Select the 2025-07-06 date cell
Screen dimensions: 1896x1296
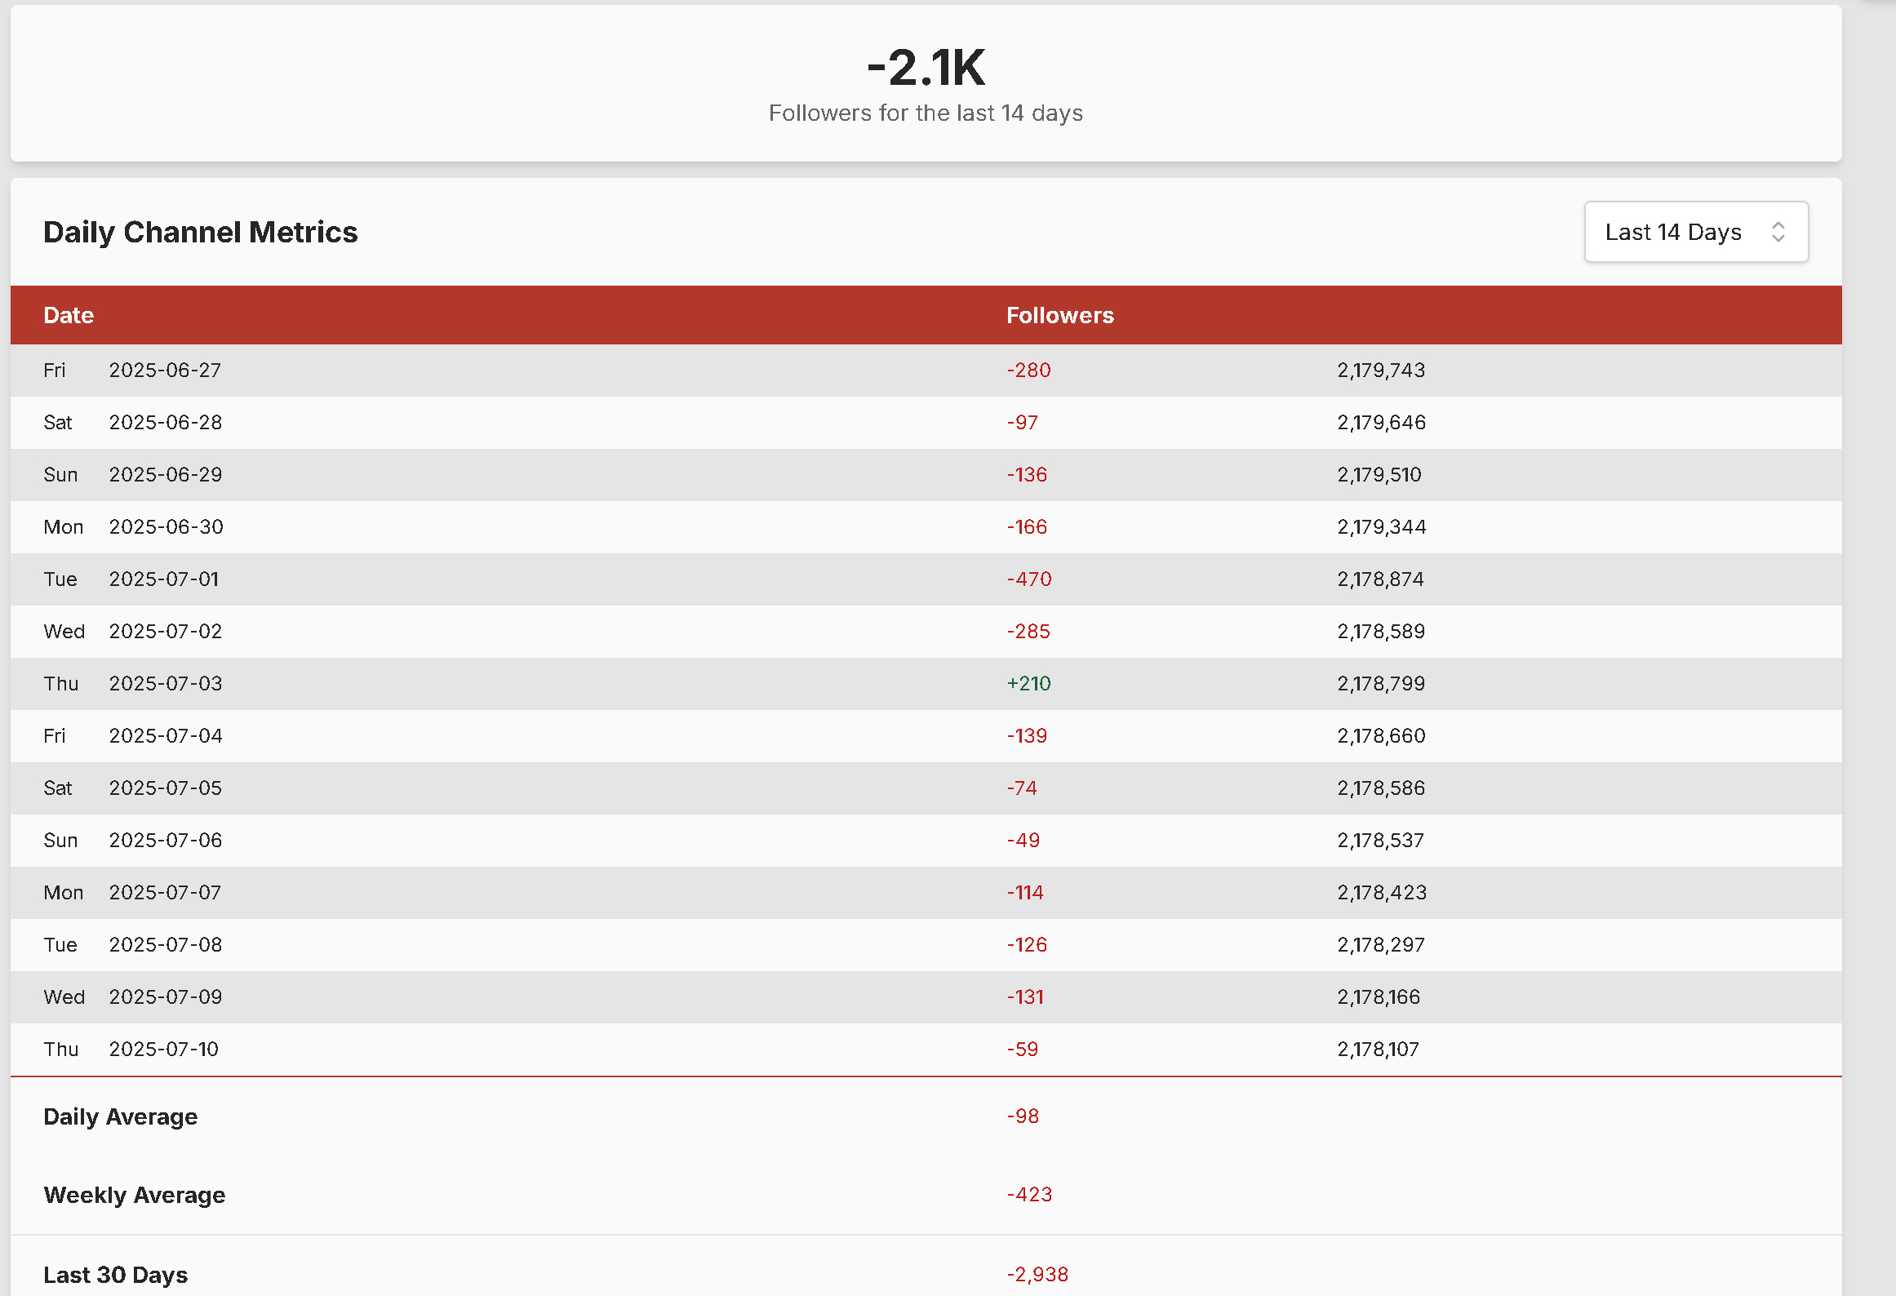pyautogui.click(x=166, y=840)
